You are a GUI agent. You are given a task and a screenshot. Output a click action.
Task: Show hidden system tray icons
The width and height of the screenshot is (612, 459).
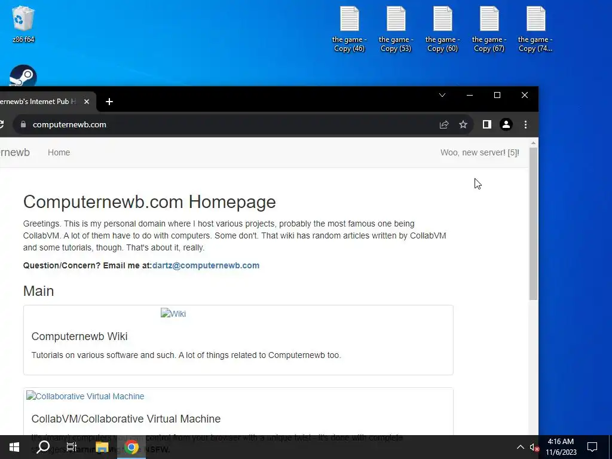[x=521, y=447]
